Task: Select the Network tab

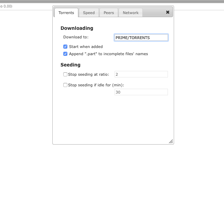Action: [131, 13]
